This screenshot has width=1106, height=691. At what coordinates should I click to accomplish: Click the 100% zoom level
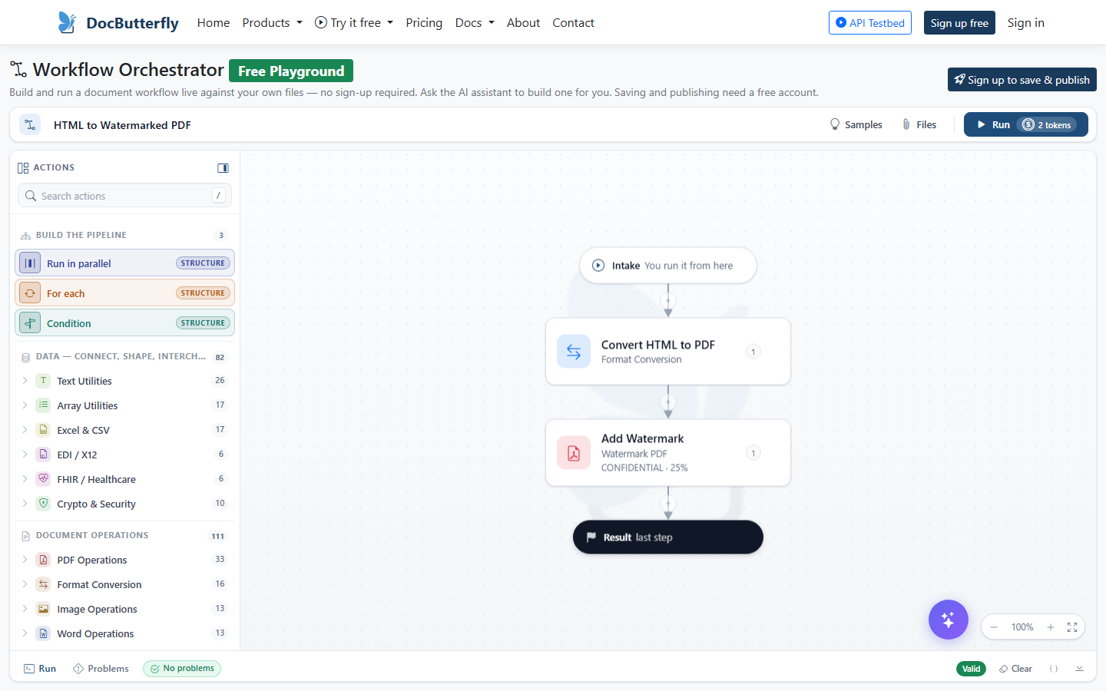pos(1022,627)
